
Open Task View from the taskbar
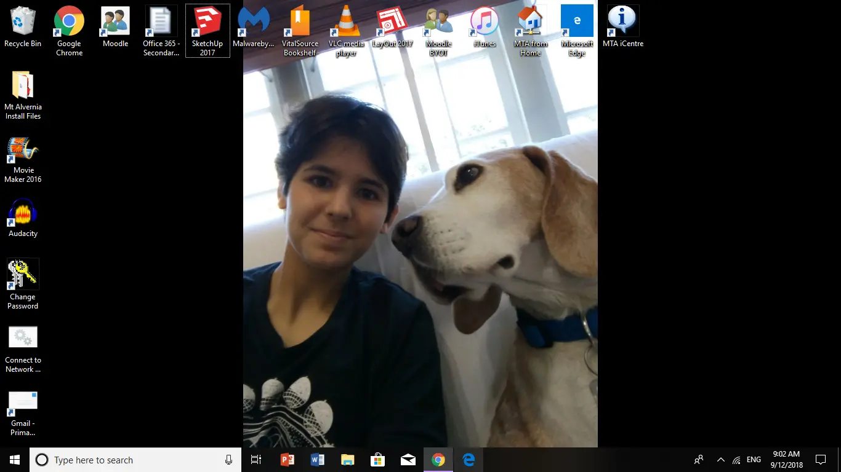pyautogui.click(x=256, y=460)
